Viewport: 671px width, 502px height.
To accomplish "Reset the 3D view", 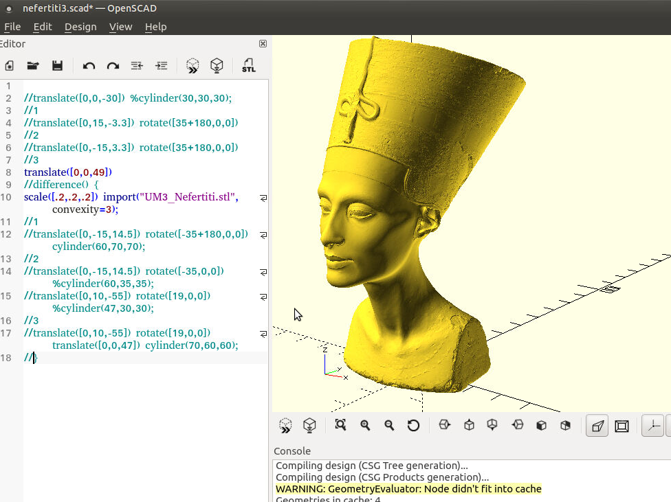I will (x=413, y=426).
